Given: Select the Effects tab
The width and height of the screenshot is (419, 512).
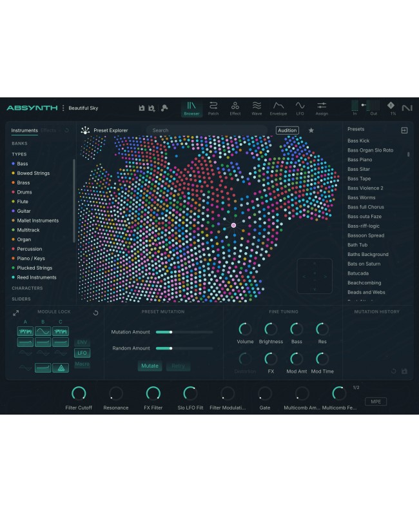Looking at the screenshot, I should [48, 130].
